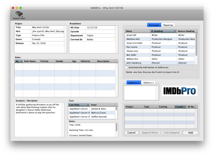This screenshot has height=156, width=214.
Task: Select the Shawn Levy principal row
Action: click(160, 51)
